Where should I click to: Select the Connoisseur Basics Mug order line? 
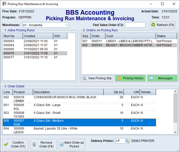click(x=65, y=97)
